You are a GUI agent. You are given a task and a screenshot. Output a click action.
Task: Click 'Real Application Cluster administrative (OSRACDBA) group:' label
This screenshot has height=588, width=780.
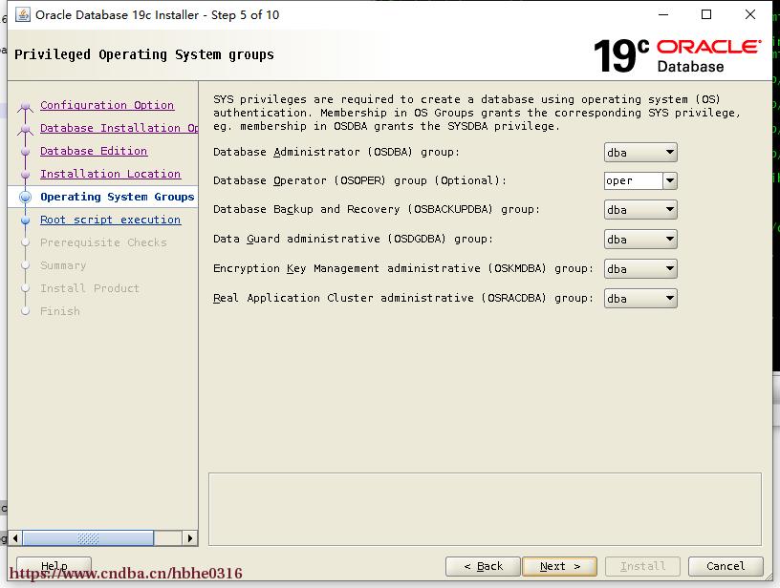click(x=403, y=298)
